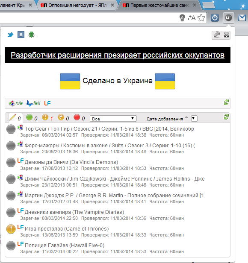Filter by red error status

(79, 118)
